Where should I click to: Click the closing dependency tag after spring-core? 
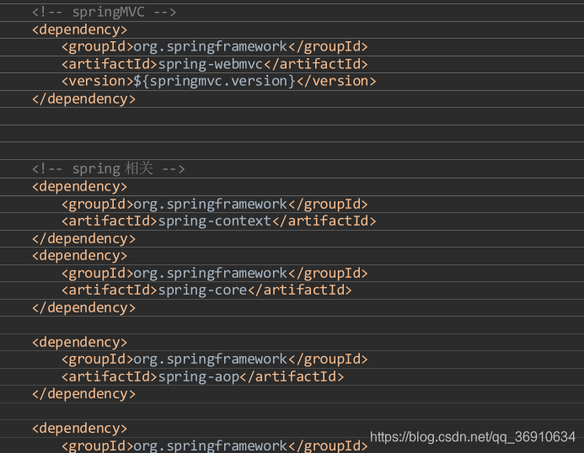point(83,308)
